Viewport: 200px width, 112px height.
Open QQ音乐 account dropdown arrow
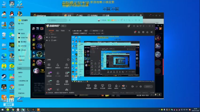tap(118, 20)
